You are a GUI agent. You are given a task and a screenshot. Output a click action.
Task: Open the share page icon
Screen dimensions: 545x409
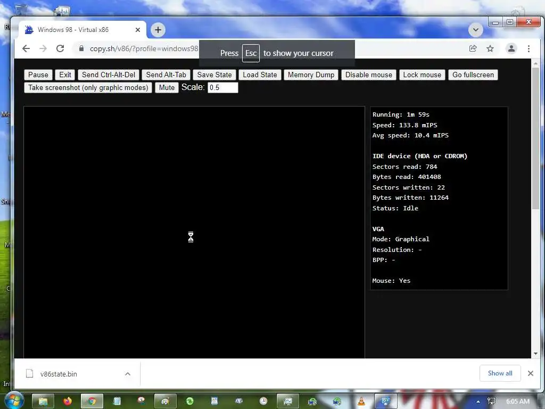[x=473, y=48]
